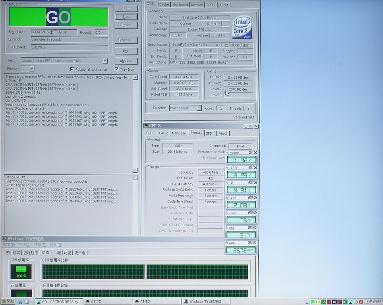Open the 網路功能 tab in Task Manager

coord(64,253)
